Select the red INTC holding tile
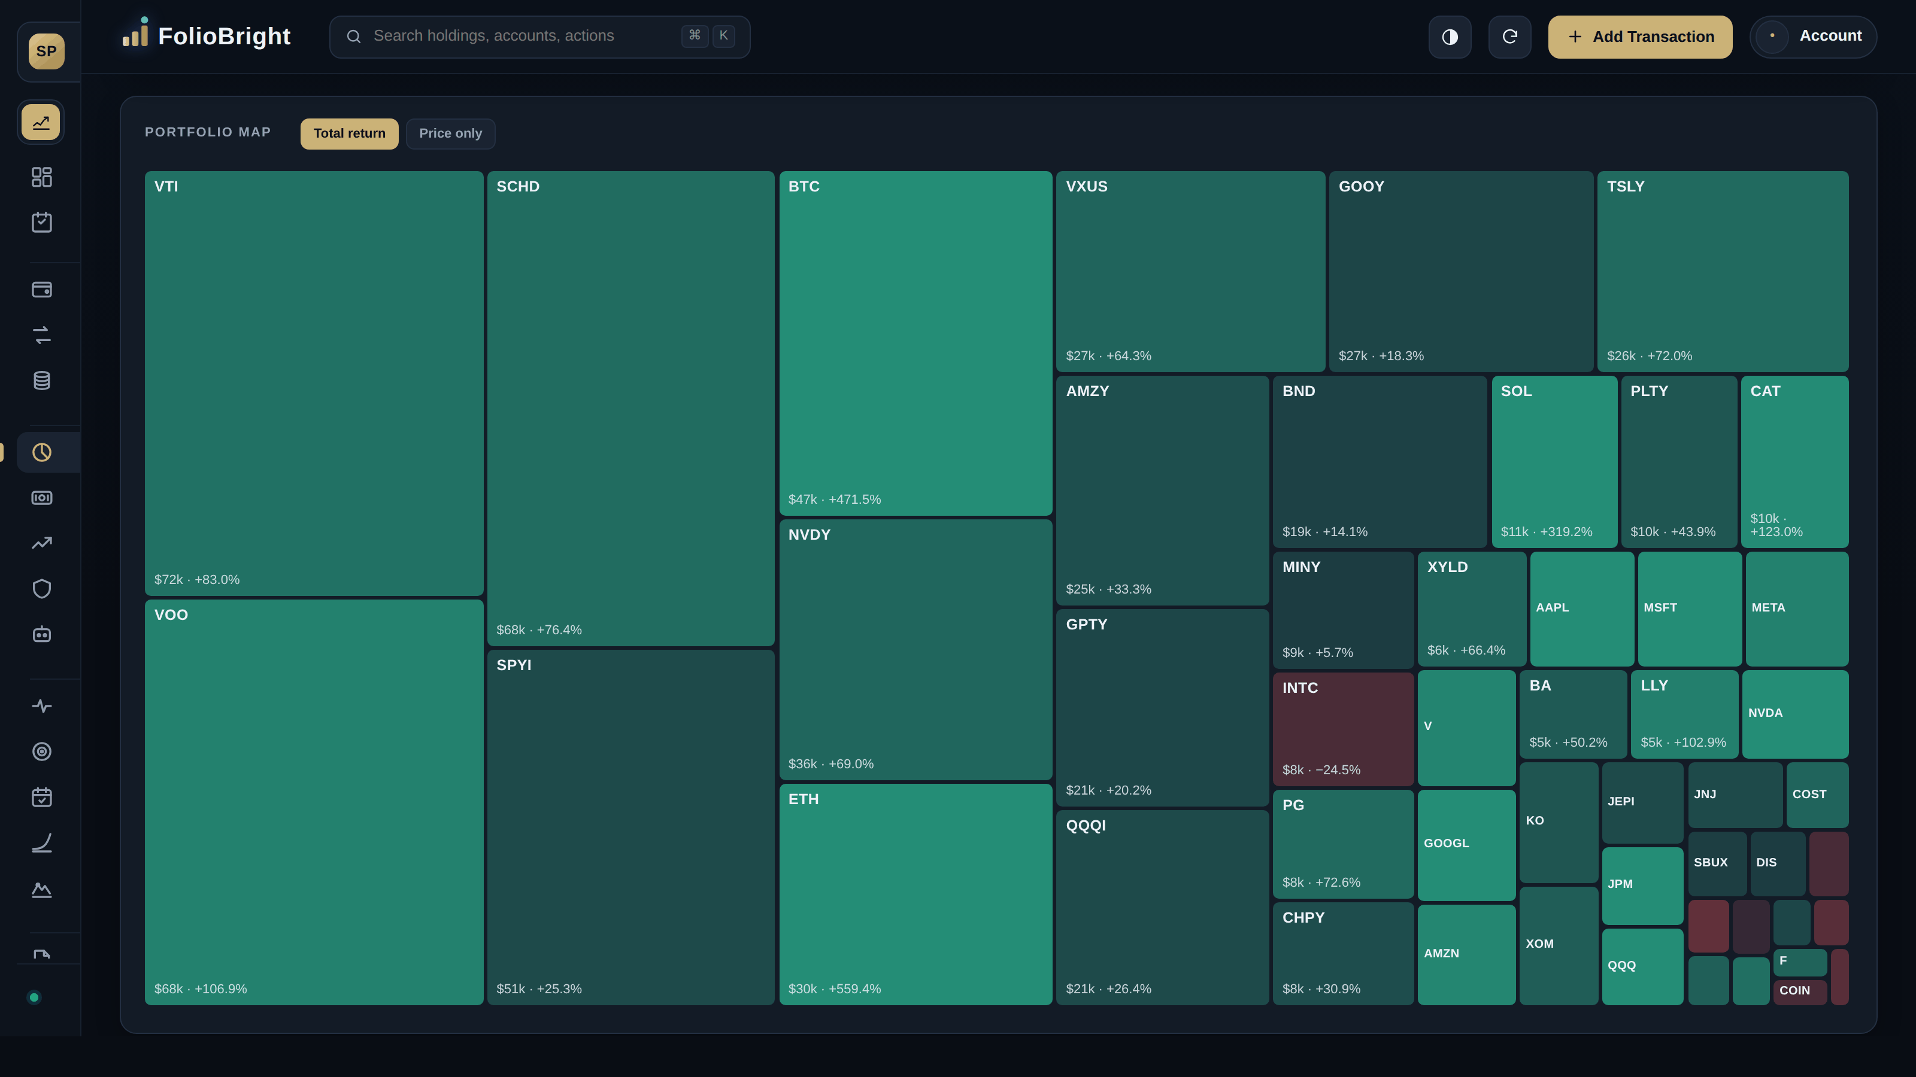 pyautogui.click(x=1343, y=729)
